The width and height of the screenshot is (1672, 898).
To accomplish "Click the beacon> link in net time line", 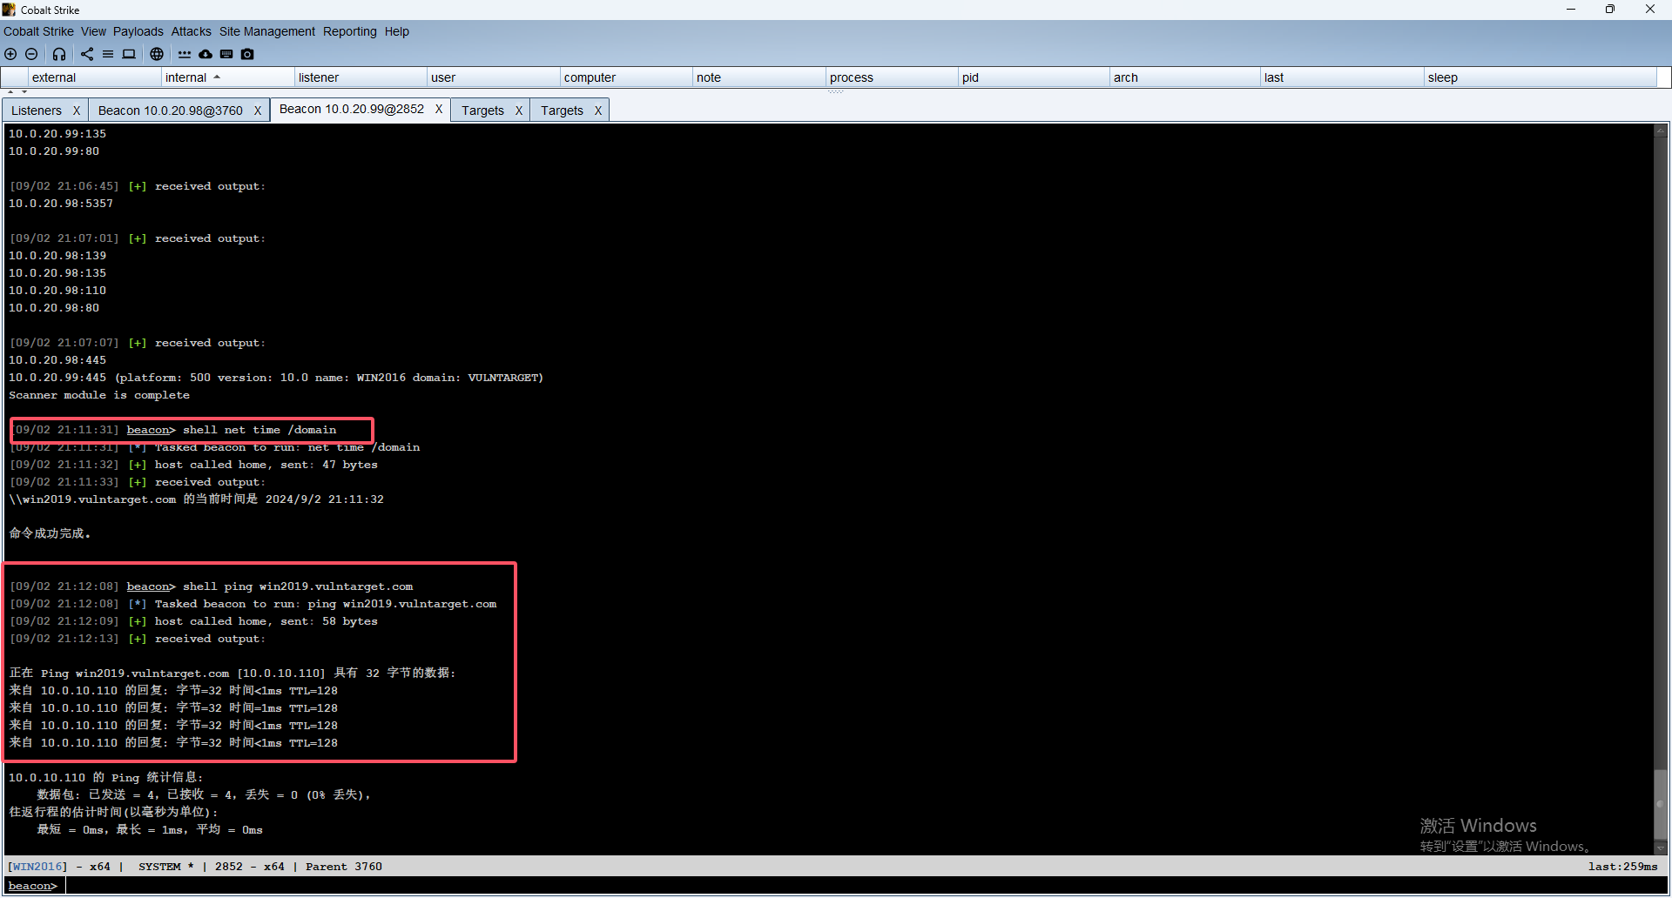I will point(151,430).
